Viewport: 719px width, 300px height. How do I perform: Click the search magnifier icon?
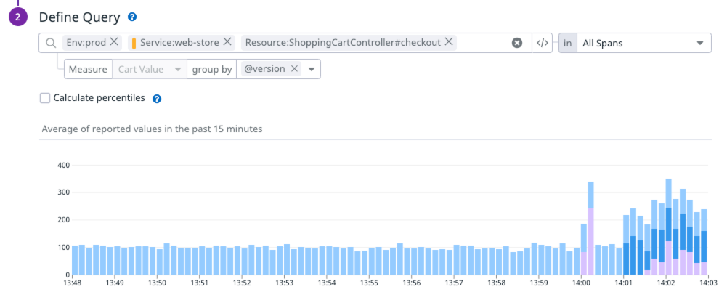50,43
